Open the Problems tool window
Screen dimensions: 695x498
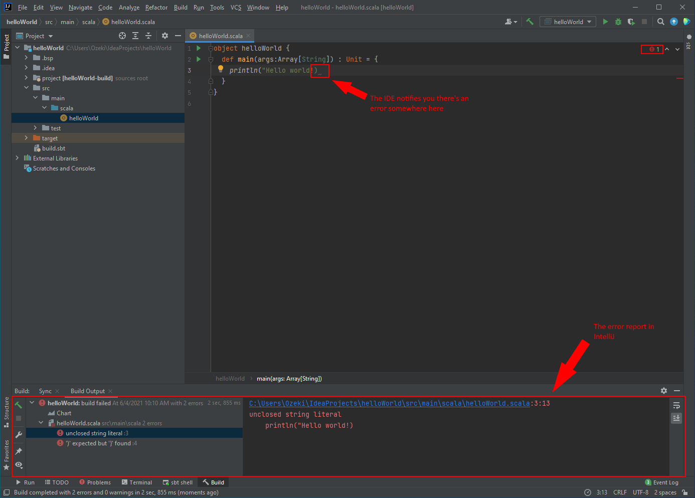point(95,482)
